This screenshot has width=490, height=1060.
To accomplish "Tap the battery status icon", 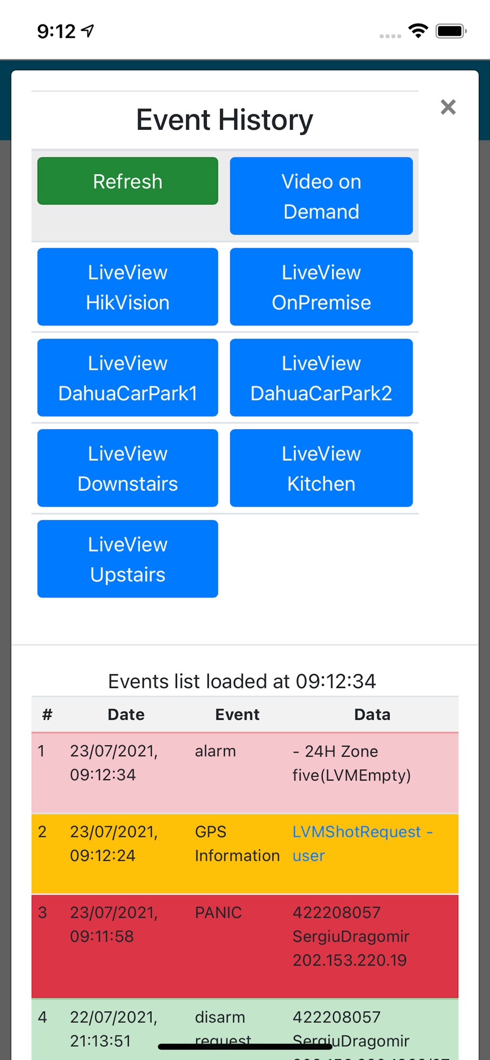I will (x=451, y=31).
